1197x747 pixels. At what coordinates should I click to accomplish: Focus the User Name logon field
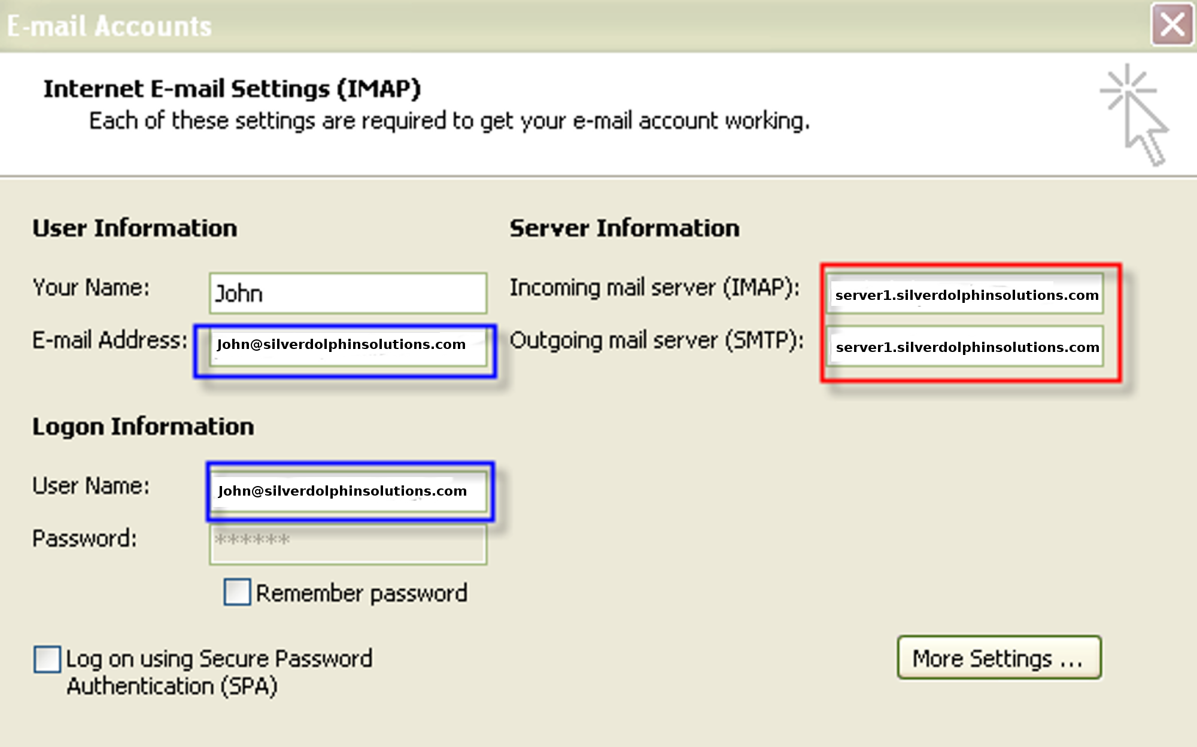pos(349,491)
